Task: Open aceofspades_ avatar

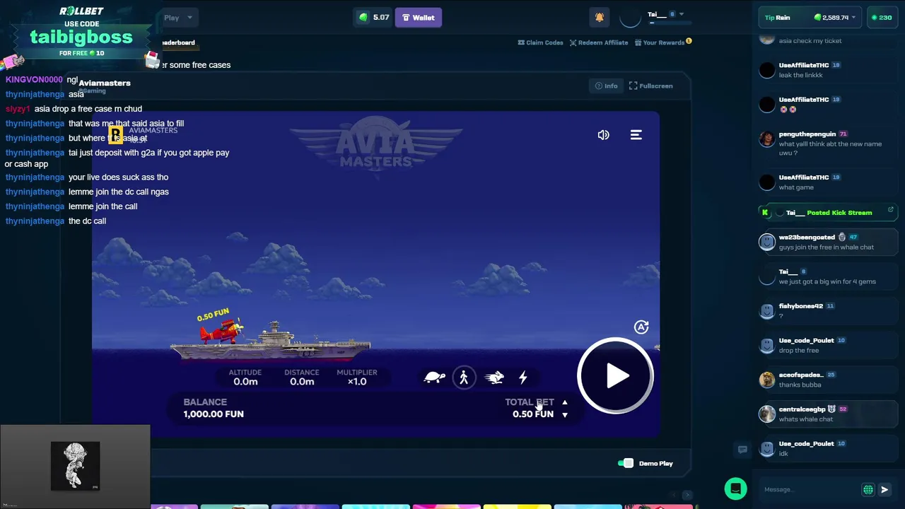Action: click(x=767, y=380)
